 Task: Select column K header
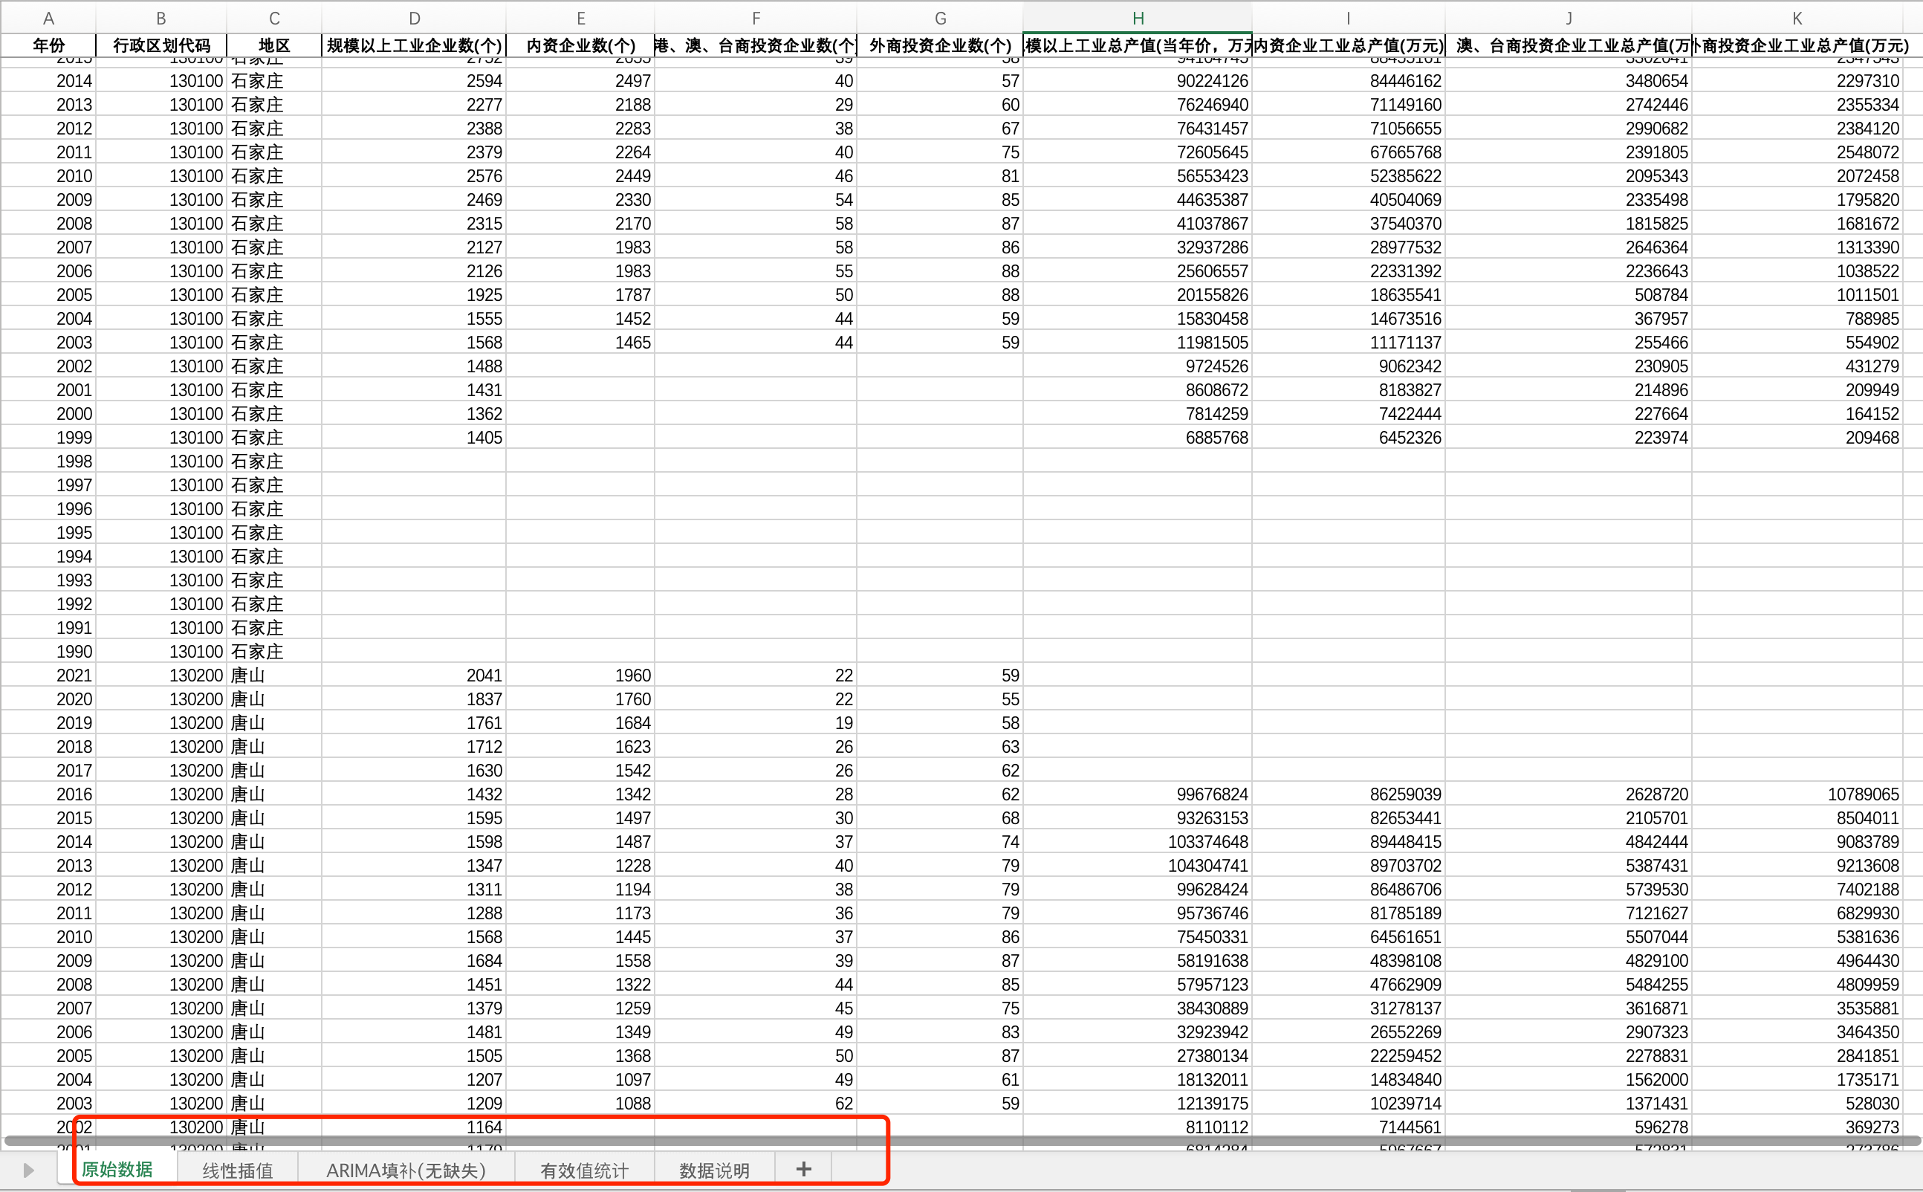(x=1796, y=18)
